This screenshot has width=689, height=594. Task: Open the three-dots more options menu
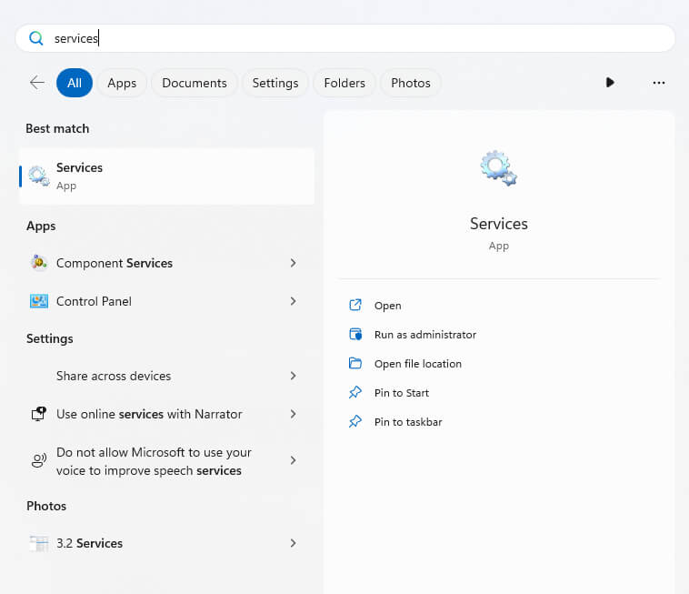(659, 83)
